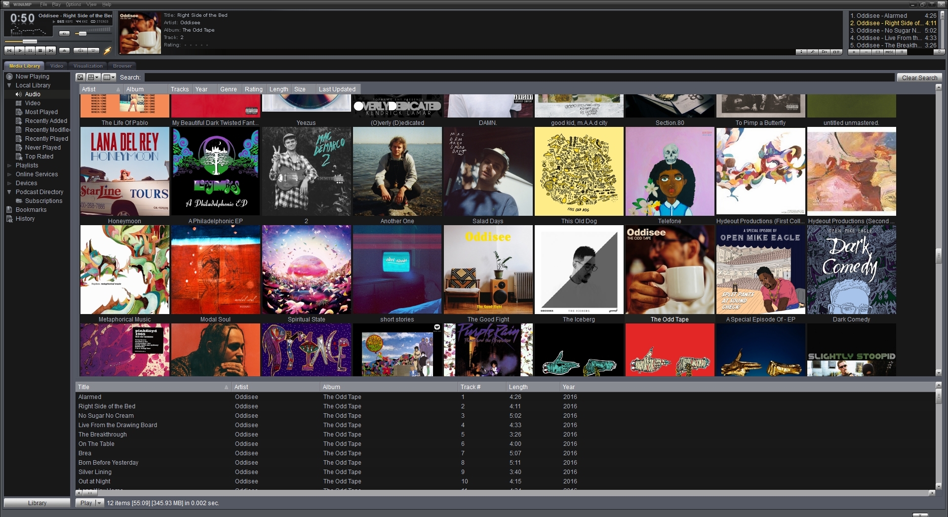
Task: Open the Winamp main menu icon
Action: point(6,4)
